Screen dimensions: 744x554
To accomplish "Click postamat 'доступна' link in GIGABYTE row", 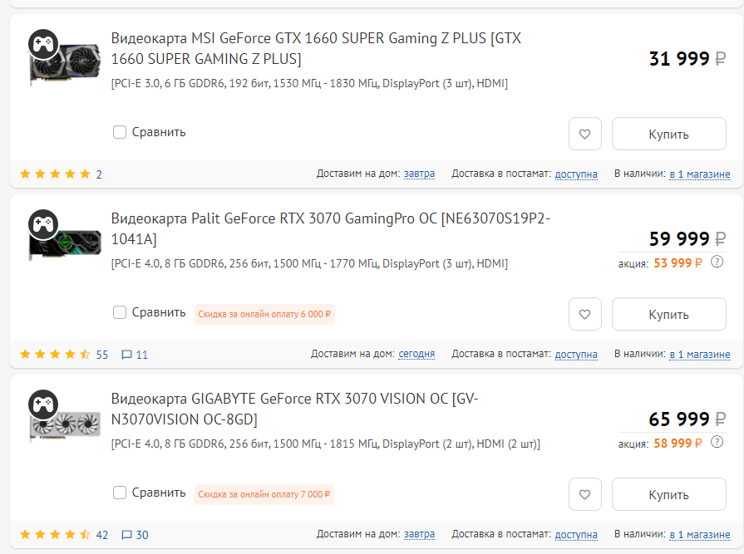I will (x=576, y=534).
